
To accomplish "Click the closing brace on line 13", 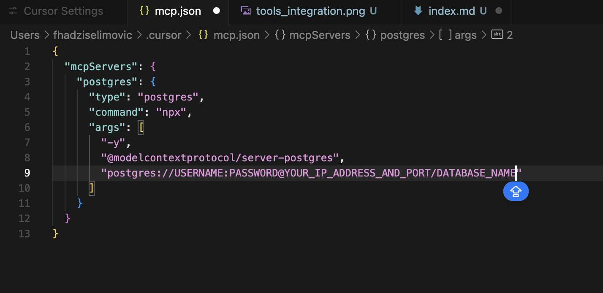I will (x=55, y=233).
